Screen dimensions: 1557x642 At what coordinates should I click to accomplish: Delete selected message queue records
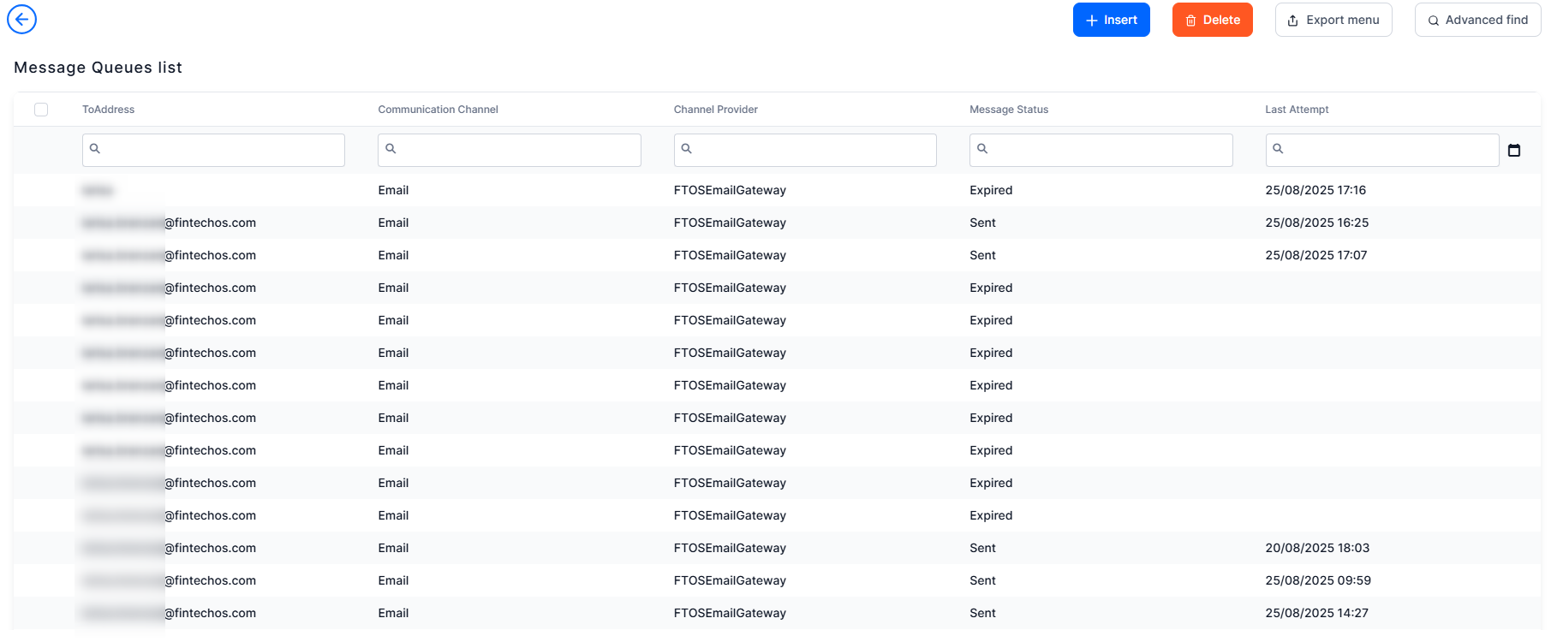click(1212, 20)
